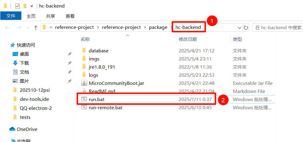Toggle the pin next to 文档
The height and width of the screenshot is (142, 303).
[x=70, y=72]
